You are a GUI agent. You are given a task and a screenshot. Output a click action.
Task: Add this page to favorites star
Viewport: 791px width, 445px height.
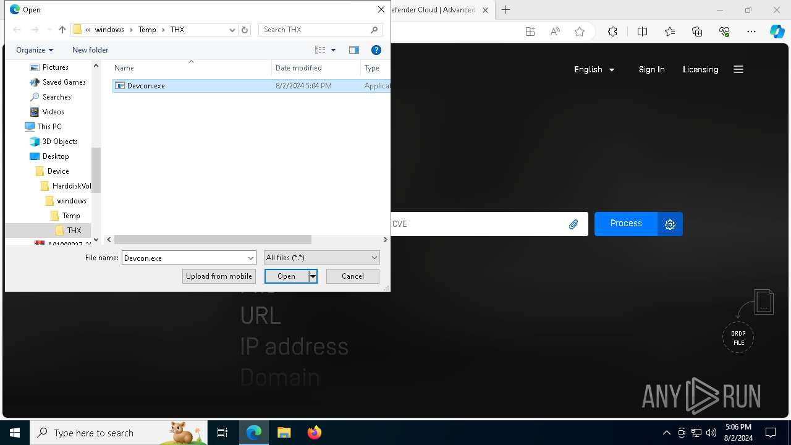pos(580,32)
